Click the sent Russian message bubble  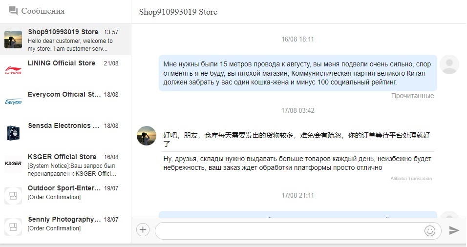pyautogui.click(x=298, y=73)
